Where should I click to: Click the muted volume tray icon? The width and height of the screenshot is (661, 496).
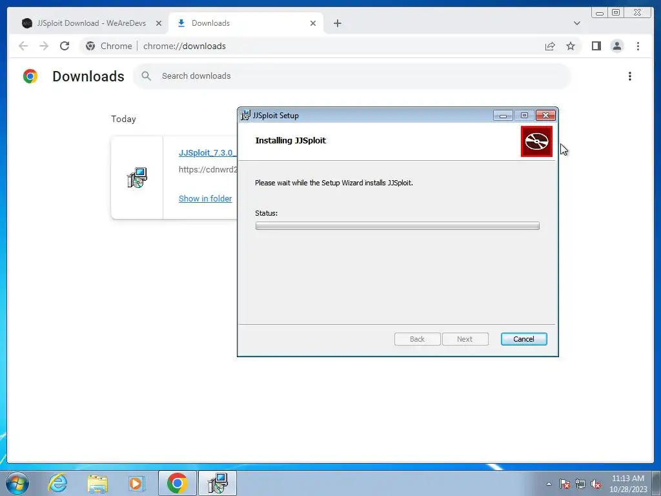(x=596, y=484)
